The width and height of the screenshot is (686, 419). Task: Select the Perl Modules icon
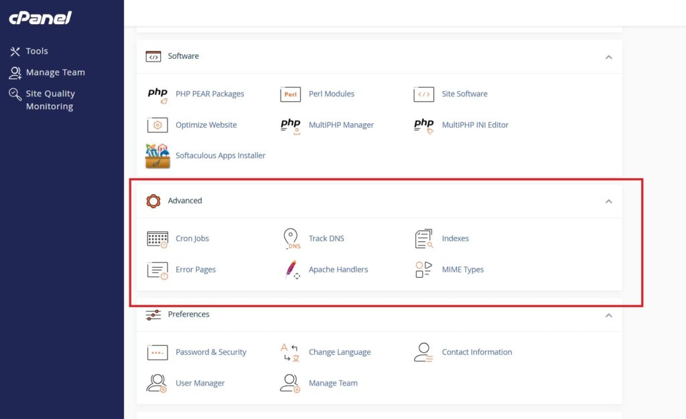coord(290,94)
